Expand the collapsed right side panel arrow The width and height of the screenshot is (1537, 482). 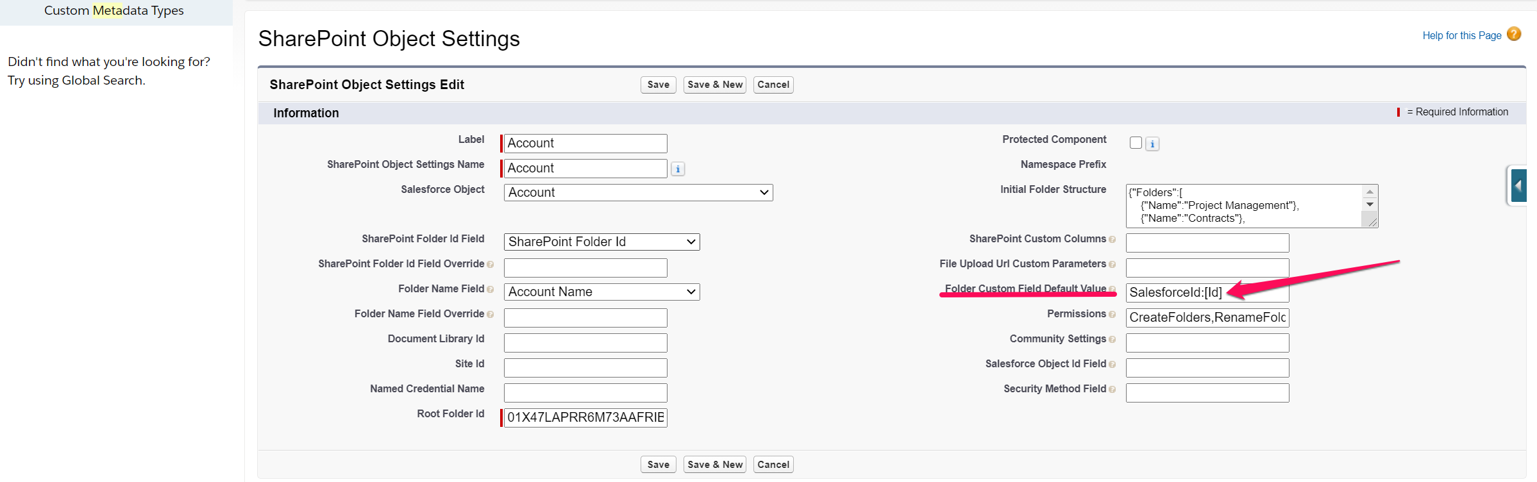[x=1518, y=186]
